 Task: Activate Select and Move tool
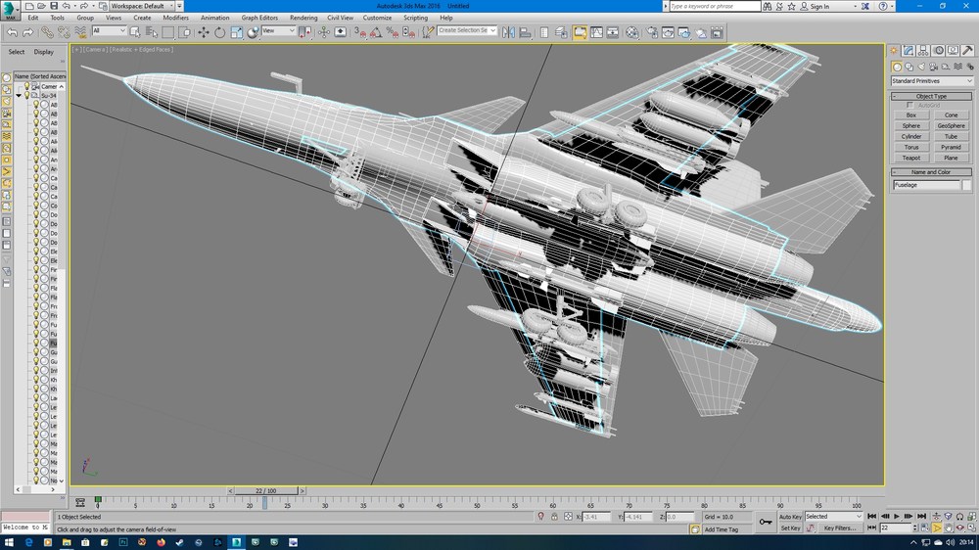coord(204,32)
